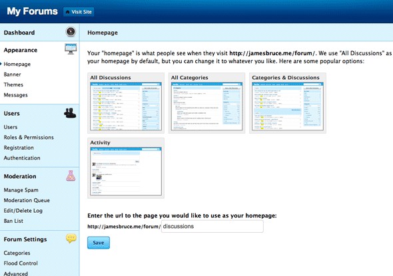Viewport: 393px width, 276px height.
Task: Open the Banner settings page
Action: click(12, 74)
